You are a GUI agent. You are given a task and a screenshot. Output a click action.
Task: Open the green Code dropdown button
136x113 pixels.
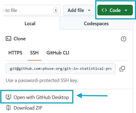(115, 10)
